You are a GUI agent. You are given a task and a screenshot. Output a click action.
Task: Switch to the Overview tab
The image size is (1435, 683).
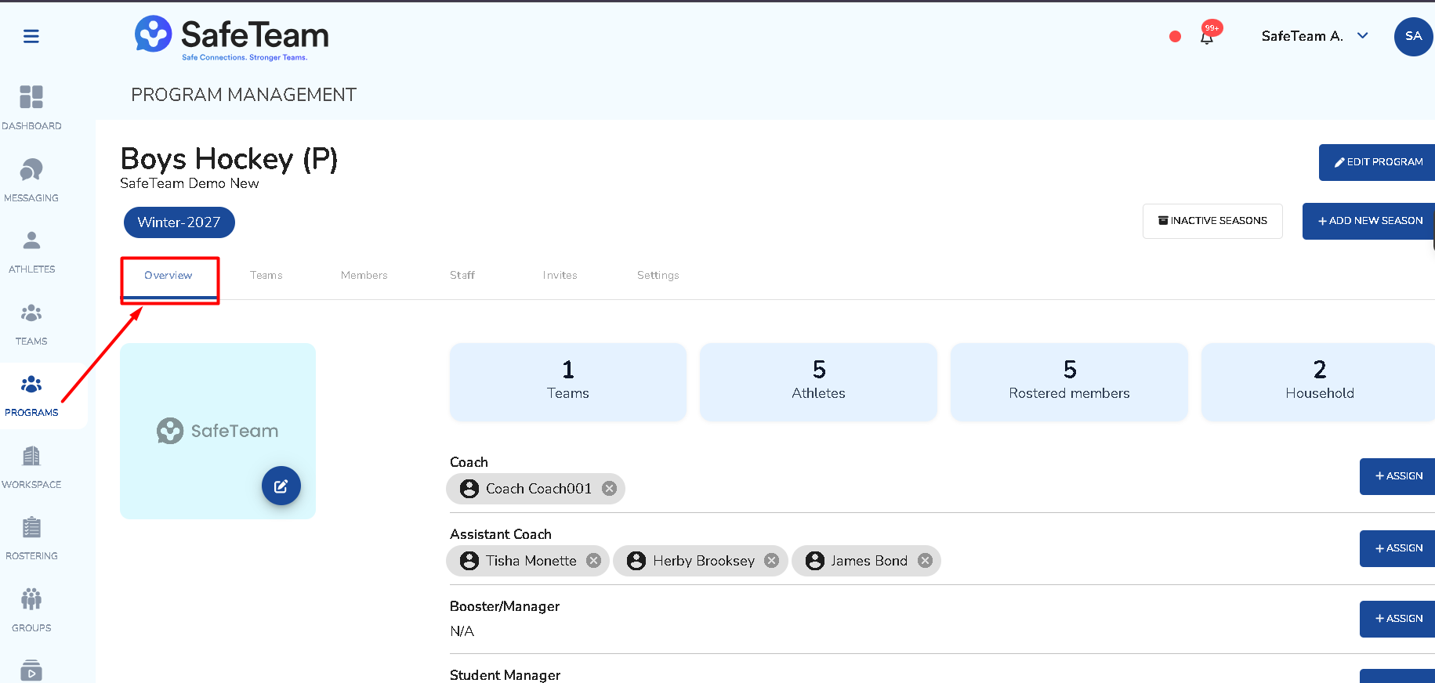[x=168, y=276]
